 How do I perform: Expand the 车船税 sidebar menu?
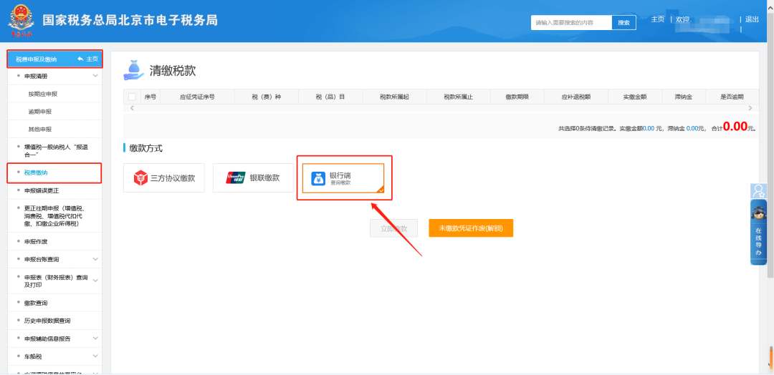pos(95,356)
